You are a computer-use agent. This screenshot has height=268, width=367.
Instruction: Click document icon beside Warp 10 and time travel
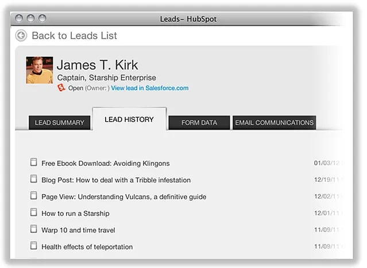34,229
